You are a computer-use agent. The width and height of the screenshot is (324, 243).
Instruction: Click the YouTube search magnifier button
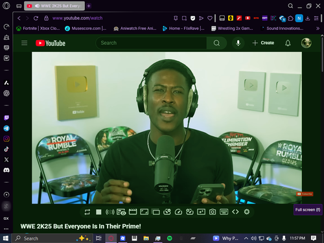click(216, 43)
